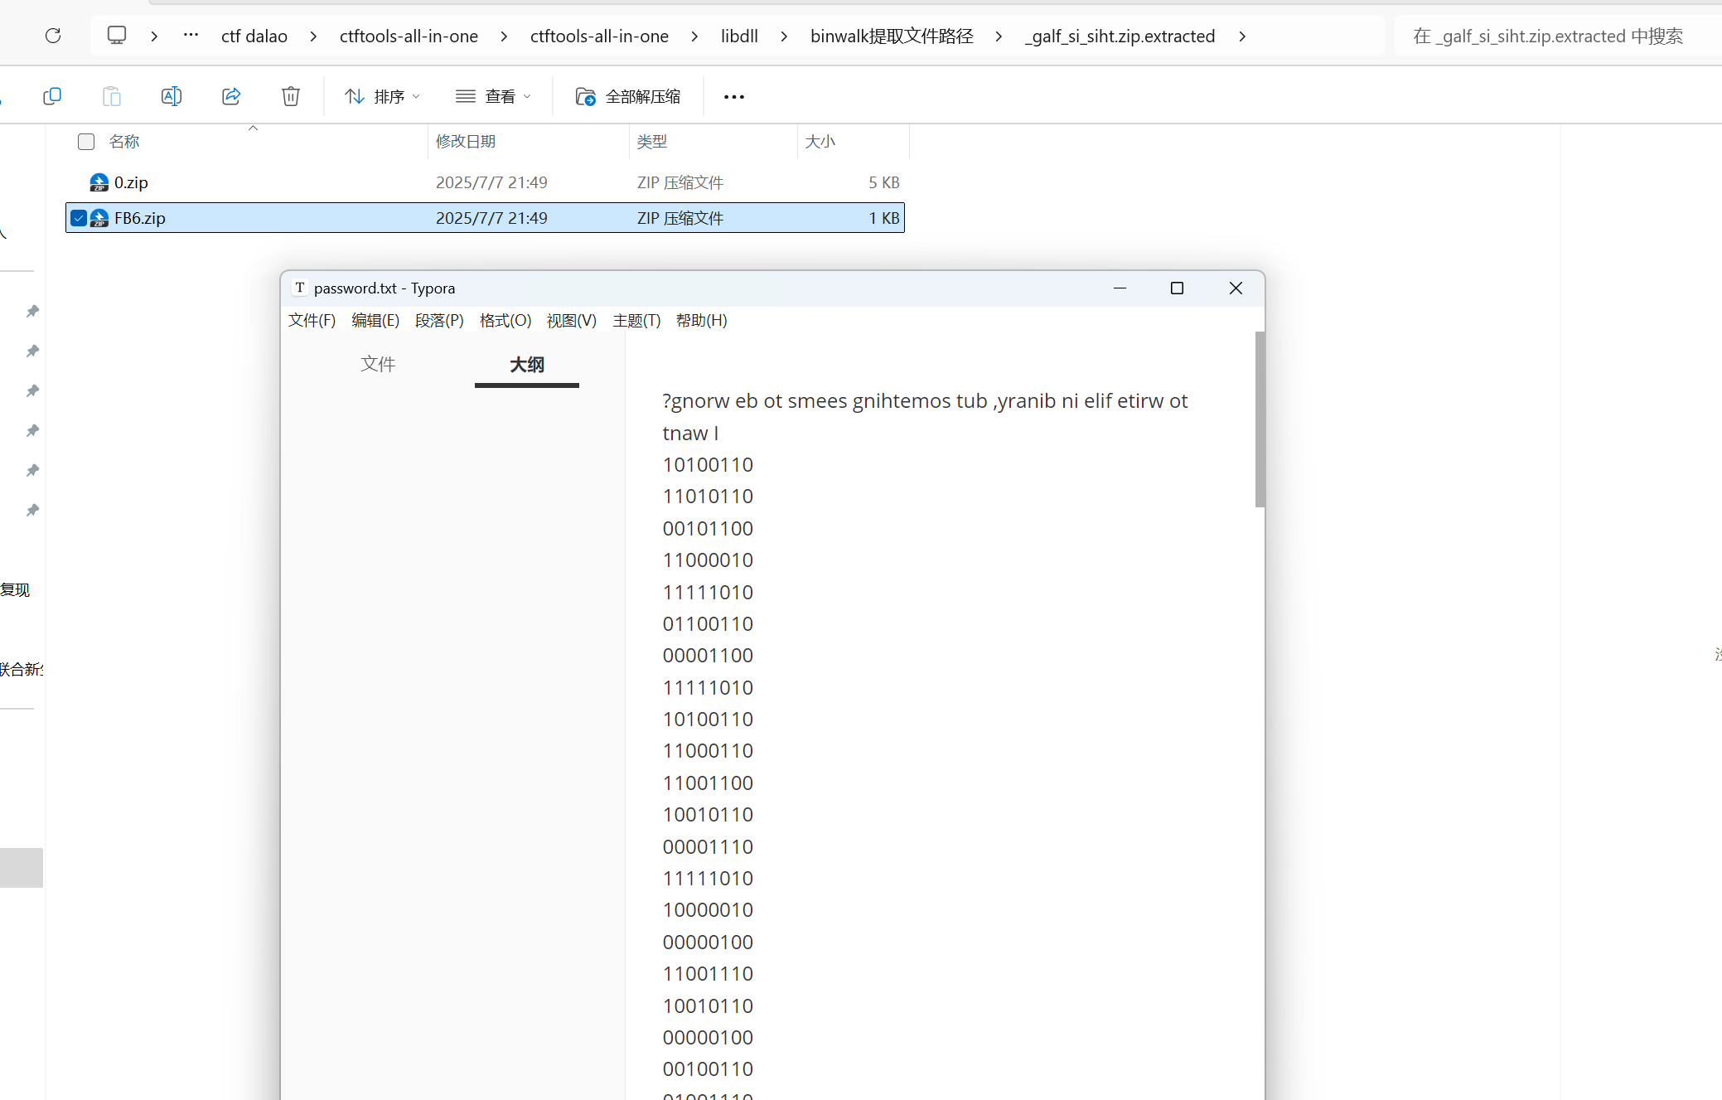1722x1100 pixels.
Task: Switch to the 大纲 sidebar tab in Typora
Action: [527, 365]
